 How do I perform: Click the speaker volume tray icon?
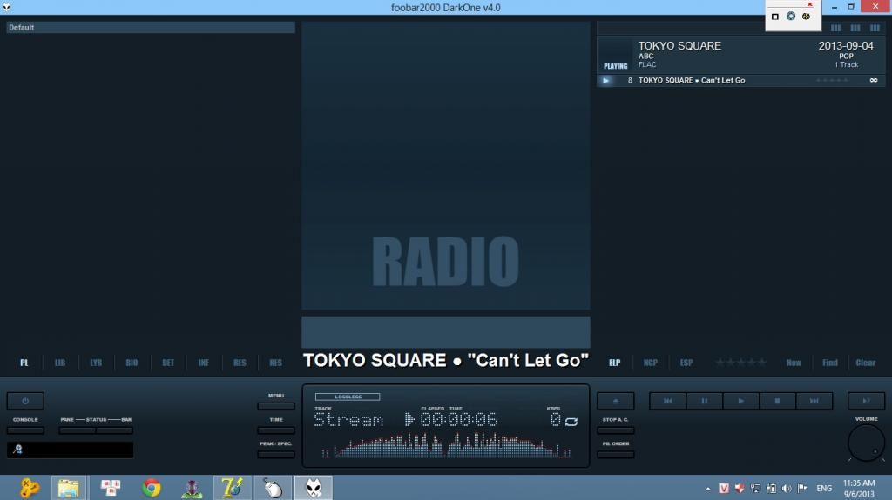pos(787,488)
